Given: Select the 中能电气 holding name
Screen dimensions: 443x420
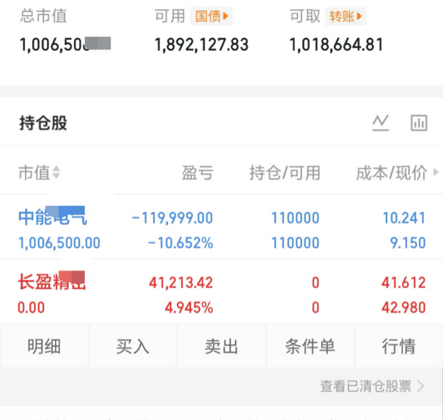Looking at the screenshot, I should pos(52,217).
